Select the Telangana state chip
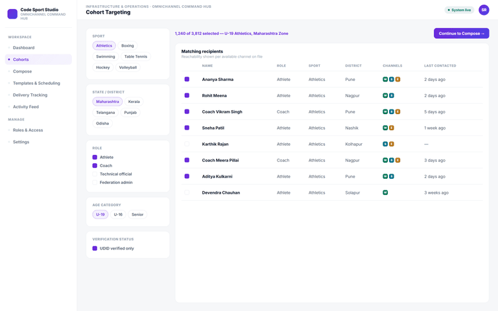498x311 pixels. 106,112
